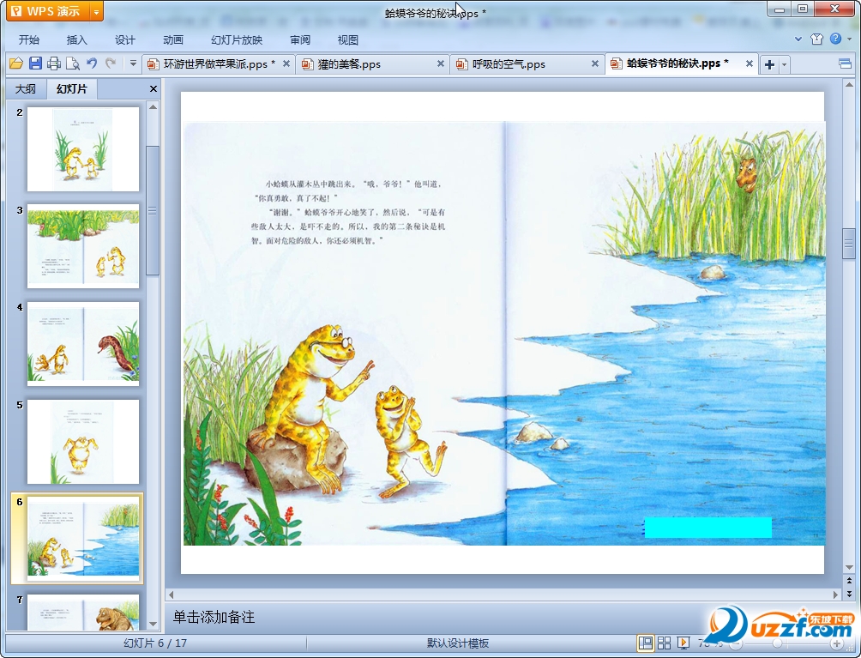The width and height of the screenshot is (861, 658).
Task: Expand the WPS 演示 button dropdown arrow
Action: coord(96,11)
